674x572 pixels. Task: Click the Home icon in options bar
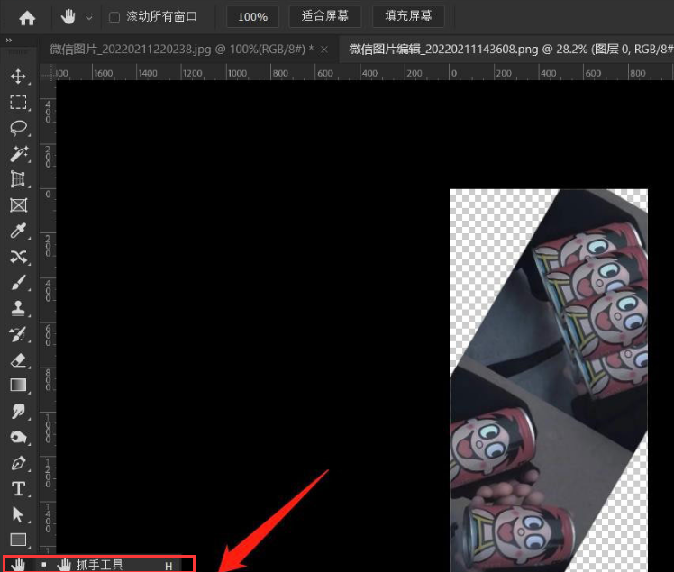pyautogui.click(x=27, y=18)
